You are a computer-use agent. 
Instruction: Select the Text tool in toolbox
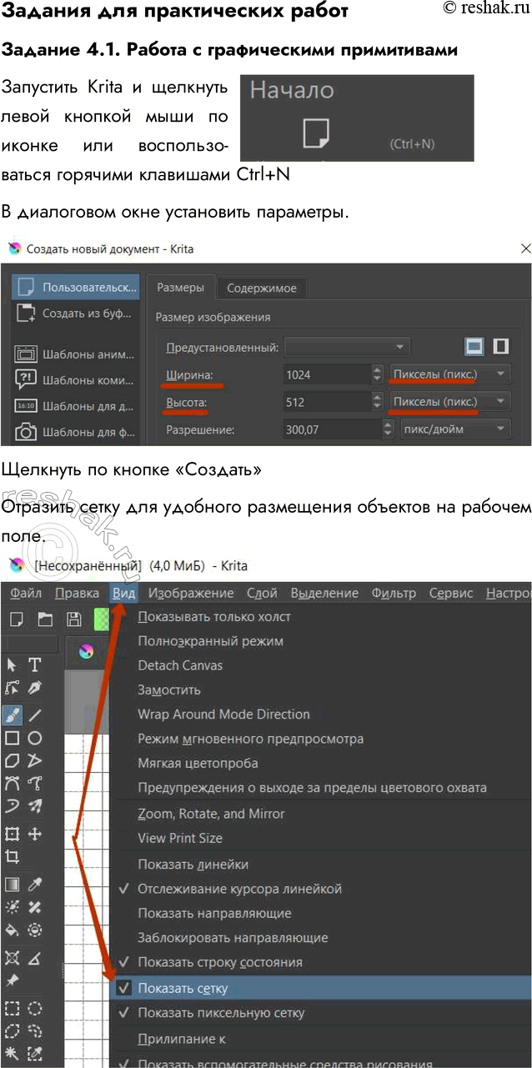coord(35,664)
